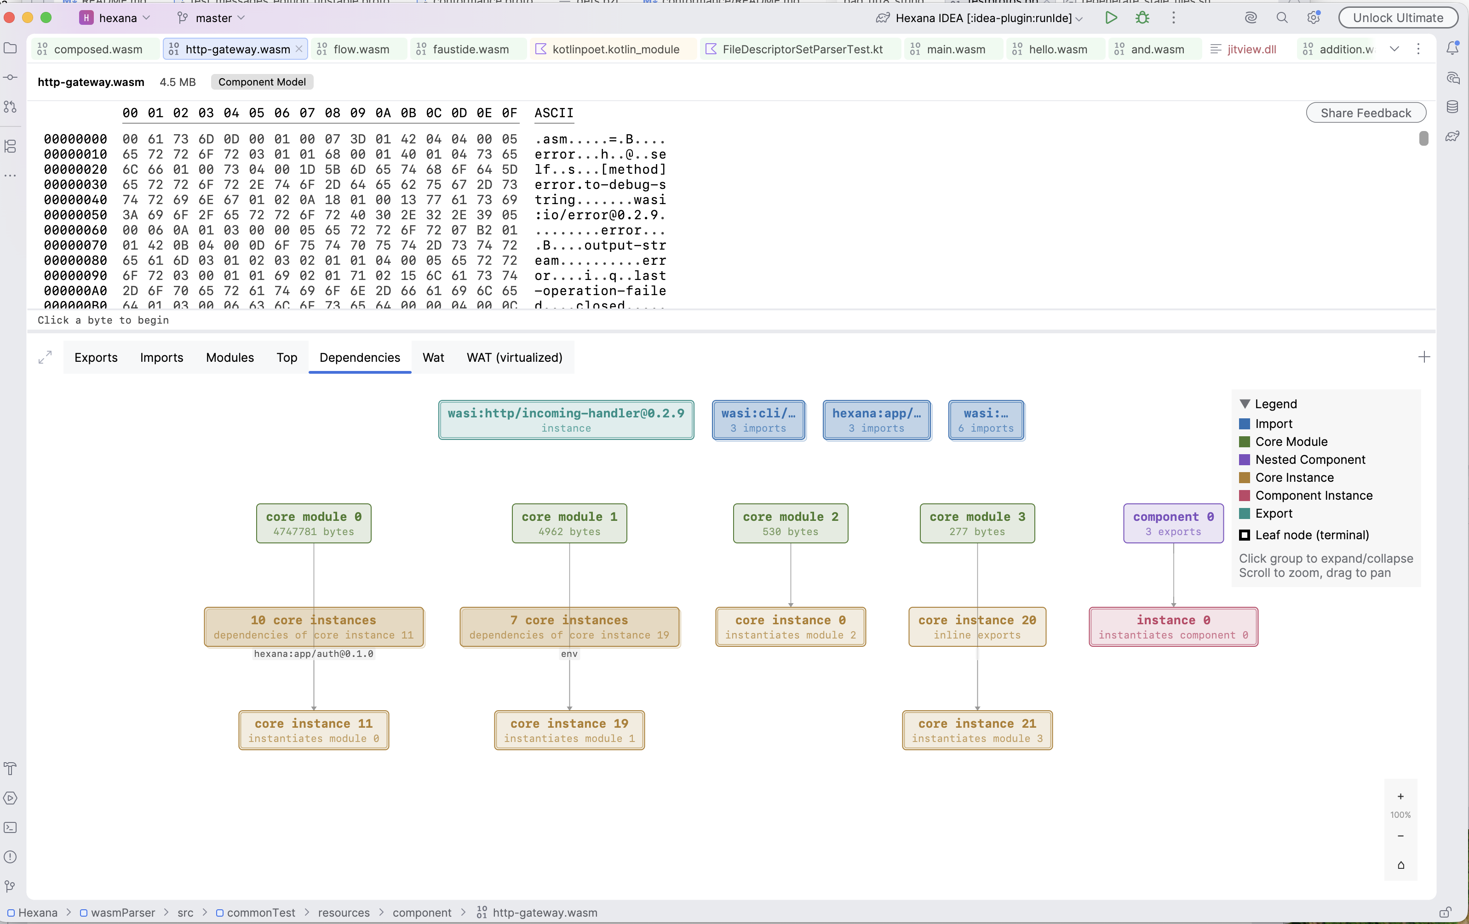The height and width of the screenshot is (924, 1469).
Task: Toggle read-only lock in status bar
Action: pos(1445,913)
